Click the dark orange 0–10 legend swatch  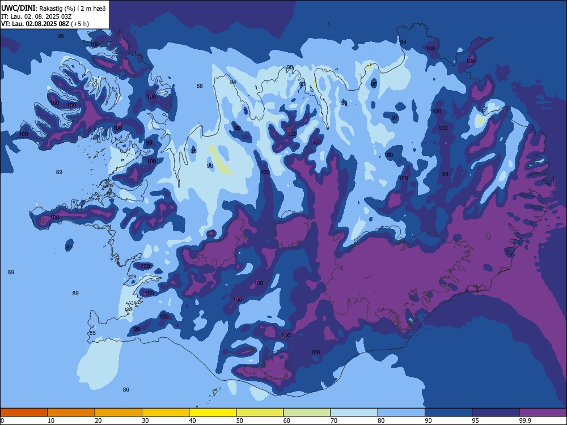[24, 413]
